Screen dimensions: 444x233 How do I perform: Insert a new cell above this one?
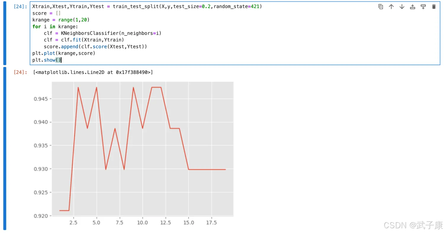(413, 7)
